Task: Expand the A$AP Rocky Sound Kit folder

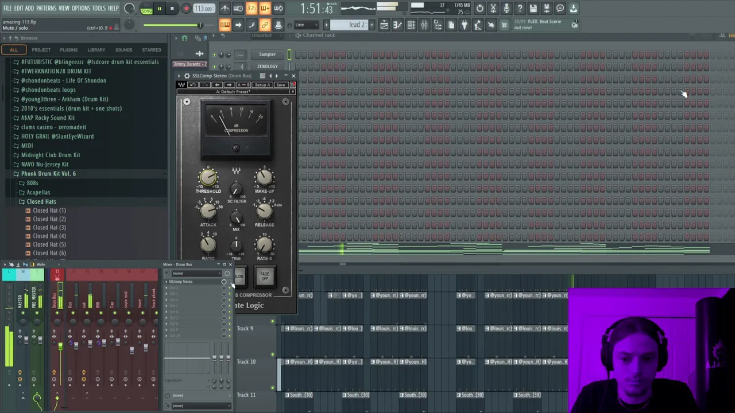Action: [x=48, y=118]
